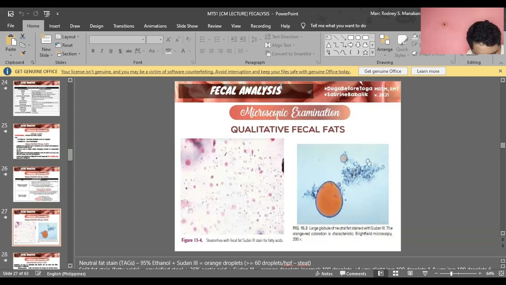Open the Font dialog launcher
This screenshot has width=506, height=285.
pos(193,63)
